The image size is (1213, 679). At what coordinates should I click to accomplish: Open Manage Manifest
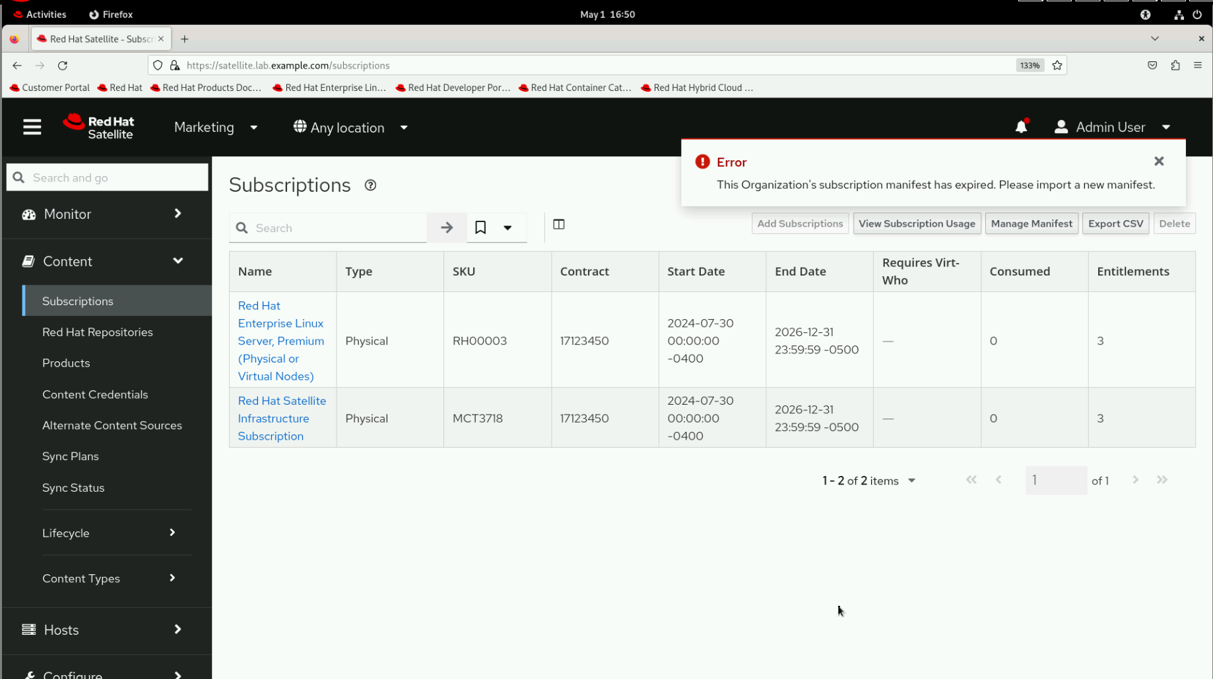1032,223
